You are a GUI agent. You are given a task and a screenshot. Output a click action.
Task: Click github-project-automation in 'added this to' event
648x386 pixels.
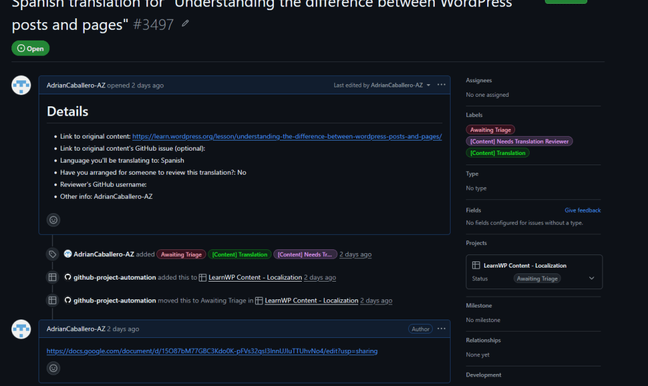coord(115,277)
